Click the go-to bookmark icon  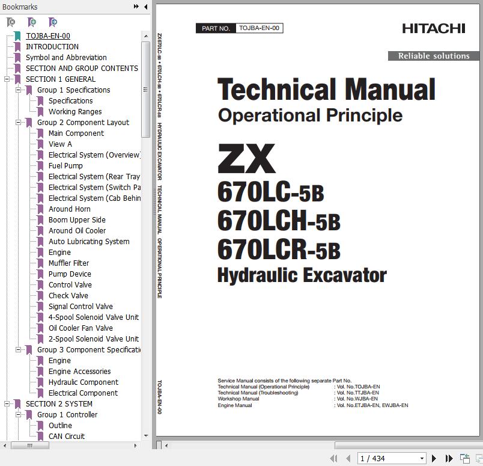point(53,22)
